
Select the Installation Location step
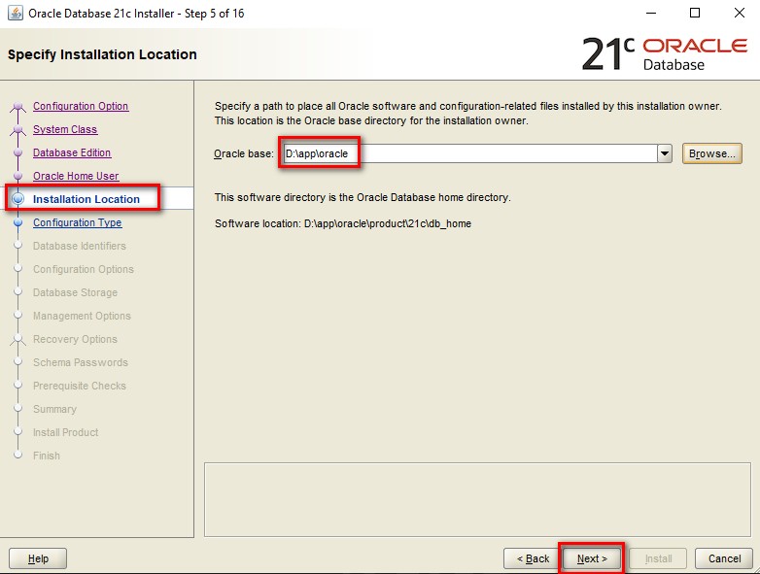(x=86, y=199)
